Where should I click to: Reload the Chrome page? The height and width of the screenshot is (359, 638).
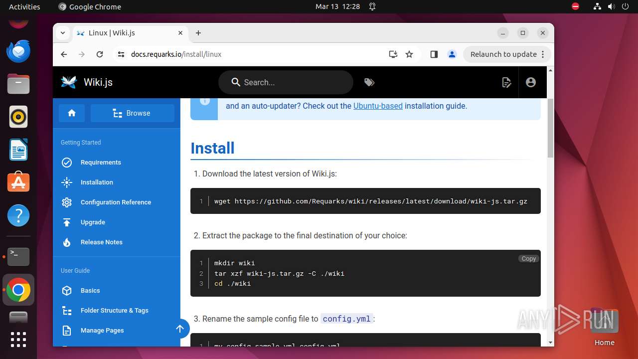(100, 54)
